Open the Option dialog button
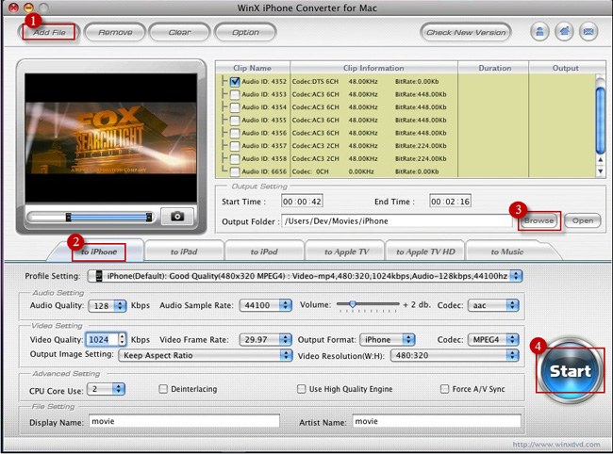 (245, 32)
